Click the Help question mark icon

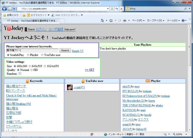(183, 21)
